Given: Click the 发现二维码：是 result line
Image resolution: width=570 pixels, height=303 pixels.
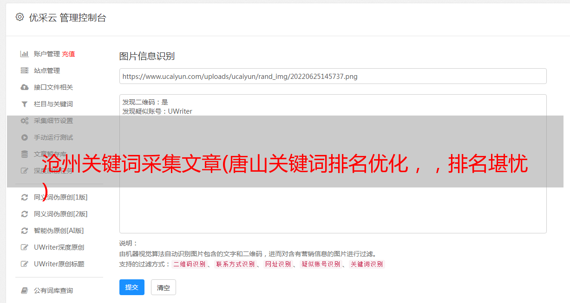Looking at the screenshot, I should pyautogui.click(x=145, y=102).
